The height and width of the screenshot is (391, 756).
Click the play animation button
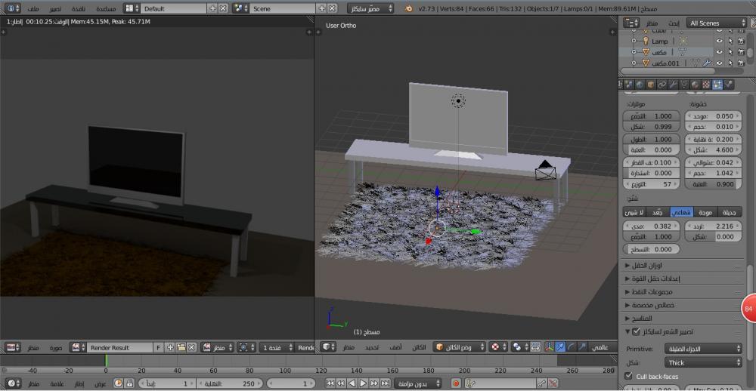[x=363, y=383]
